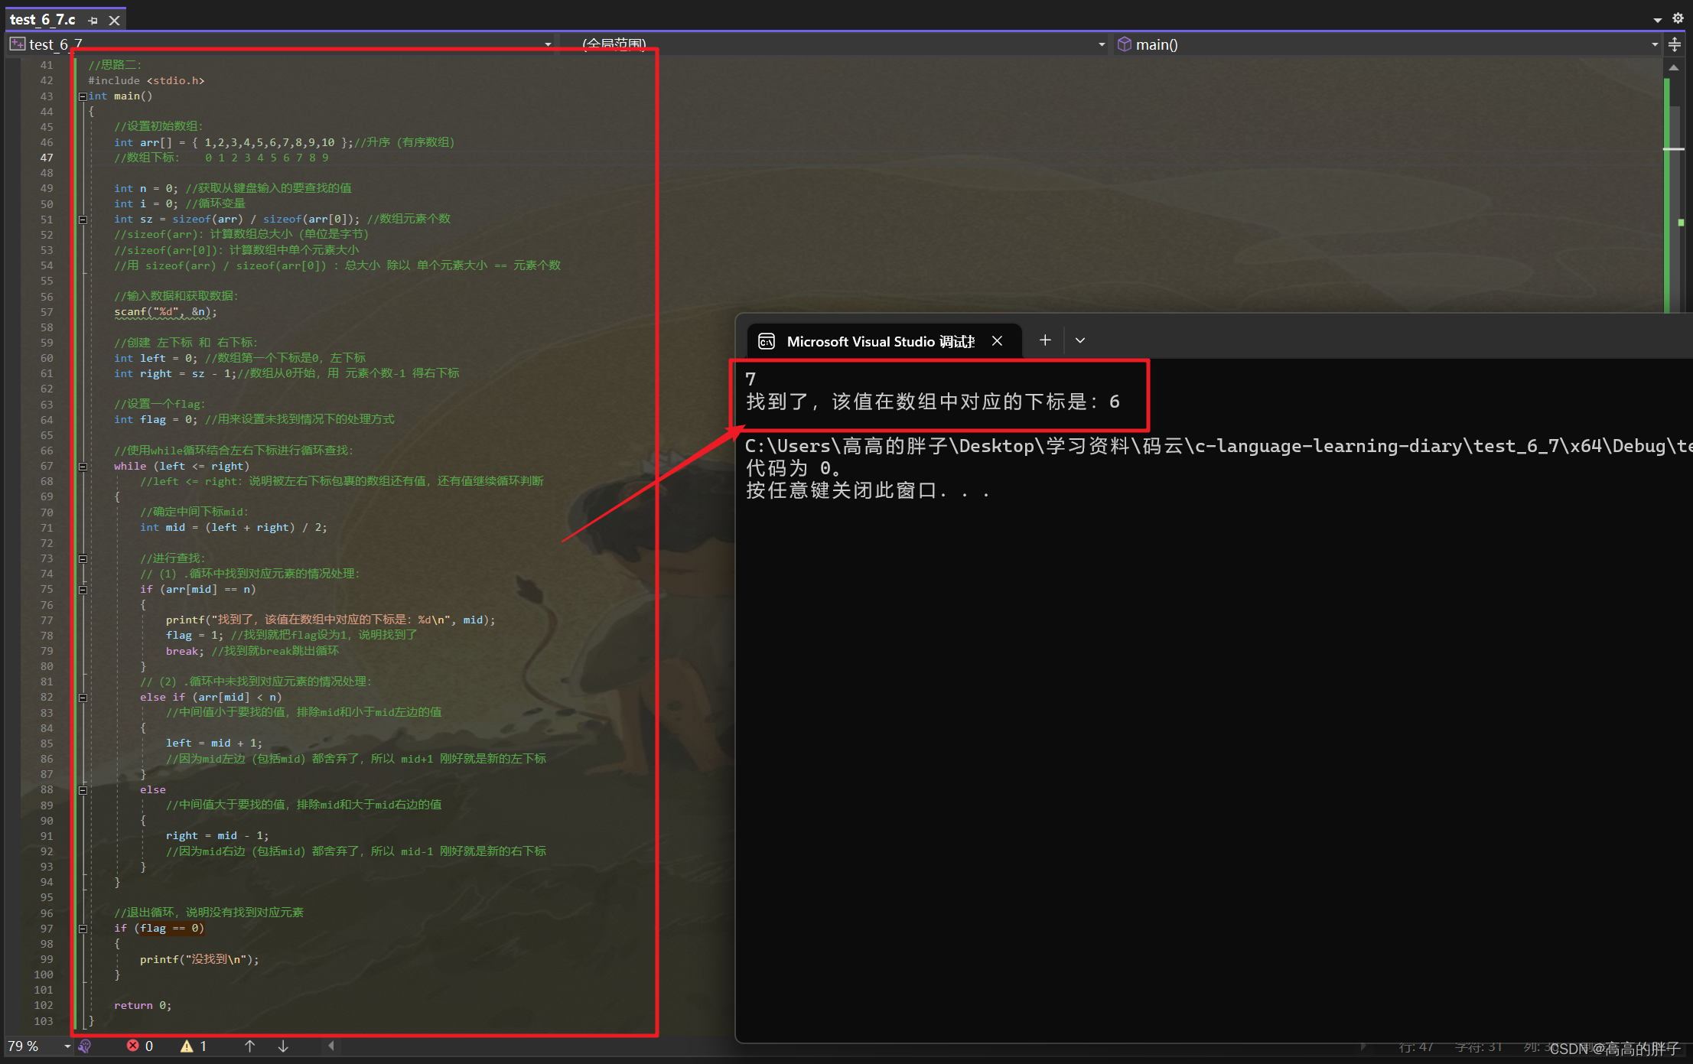
Task: Collapse the main() function block
Action: point(82,96)
